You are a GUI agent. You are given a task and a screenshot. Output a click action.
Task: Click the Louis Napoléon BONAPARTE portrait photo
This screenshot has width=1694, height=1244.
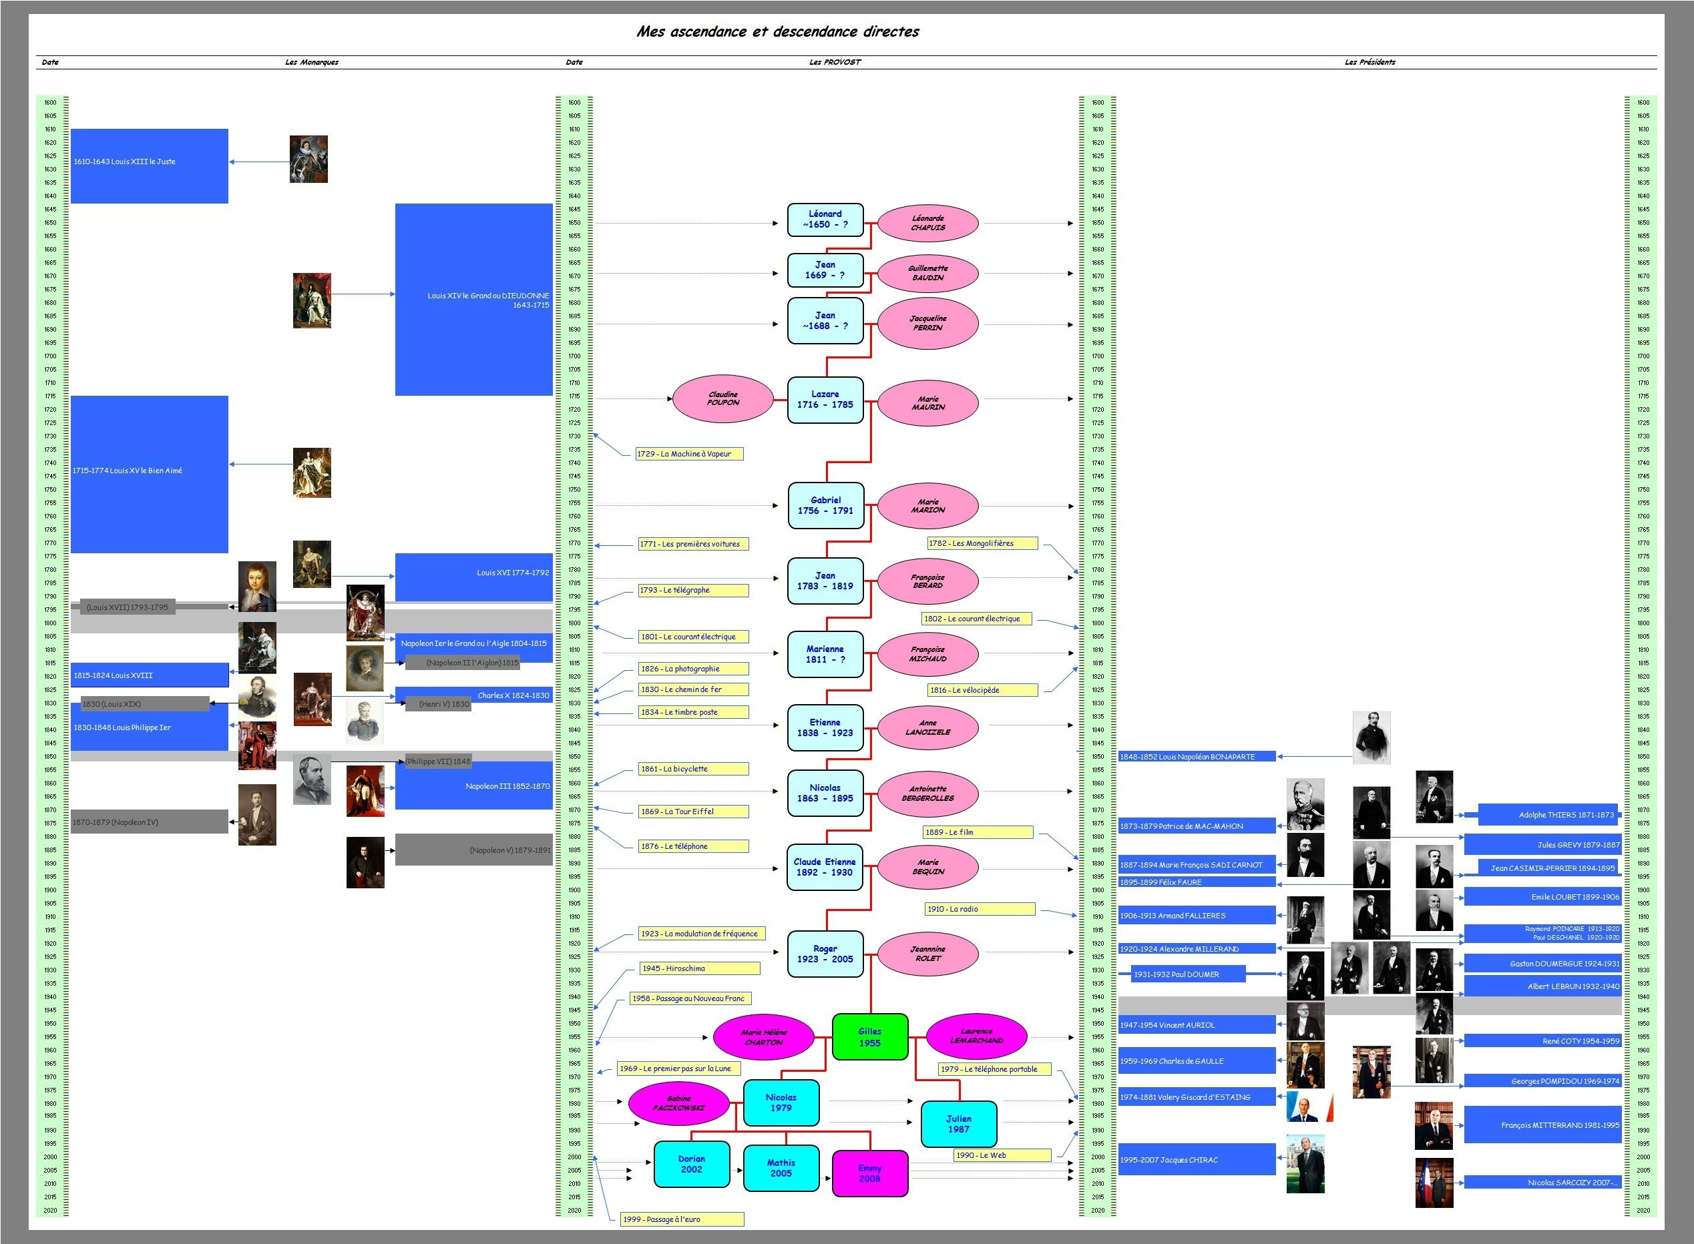pos(1371,737)
